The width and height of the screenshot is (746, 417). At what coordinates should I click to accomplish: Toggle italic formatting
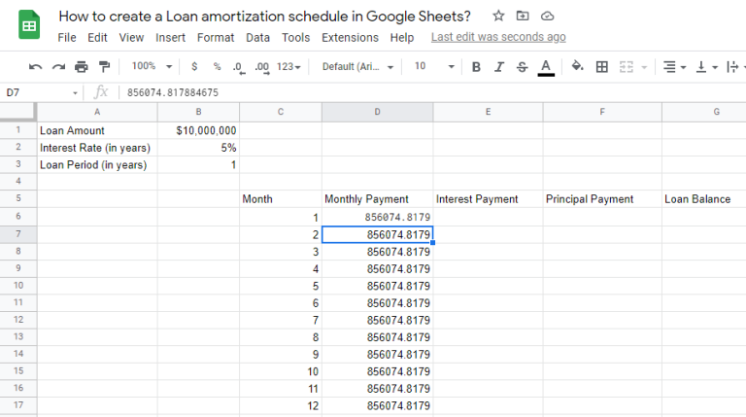click(498, 67)
